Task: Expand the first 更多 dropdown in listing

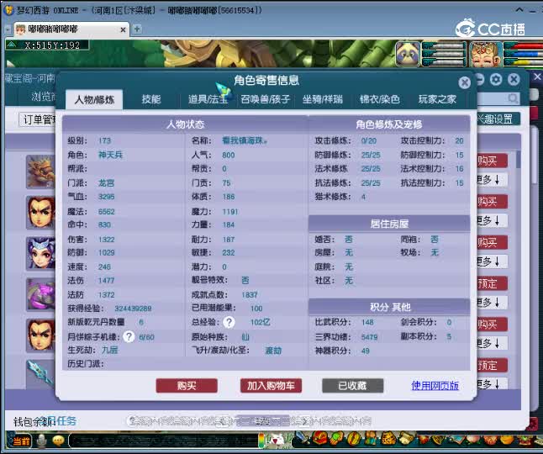Action: coord(492,179)
